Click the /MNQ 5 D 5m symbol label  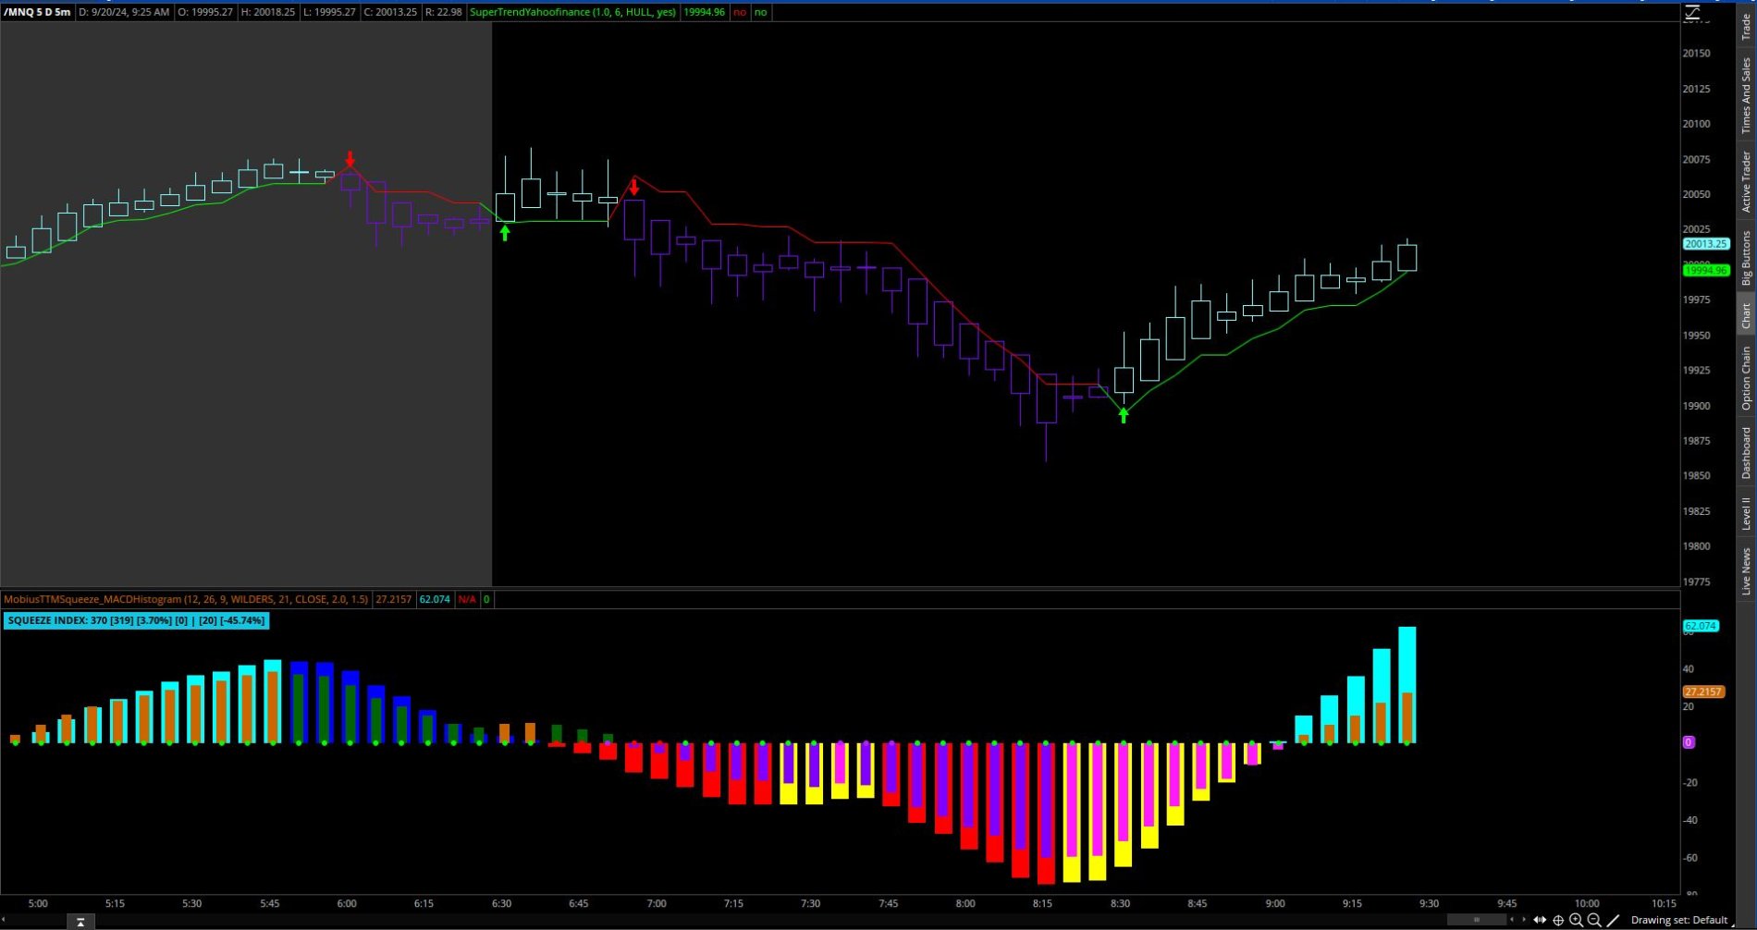pyautogui.click(x=37, y=12)
